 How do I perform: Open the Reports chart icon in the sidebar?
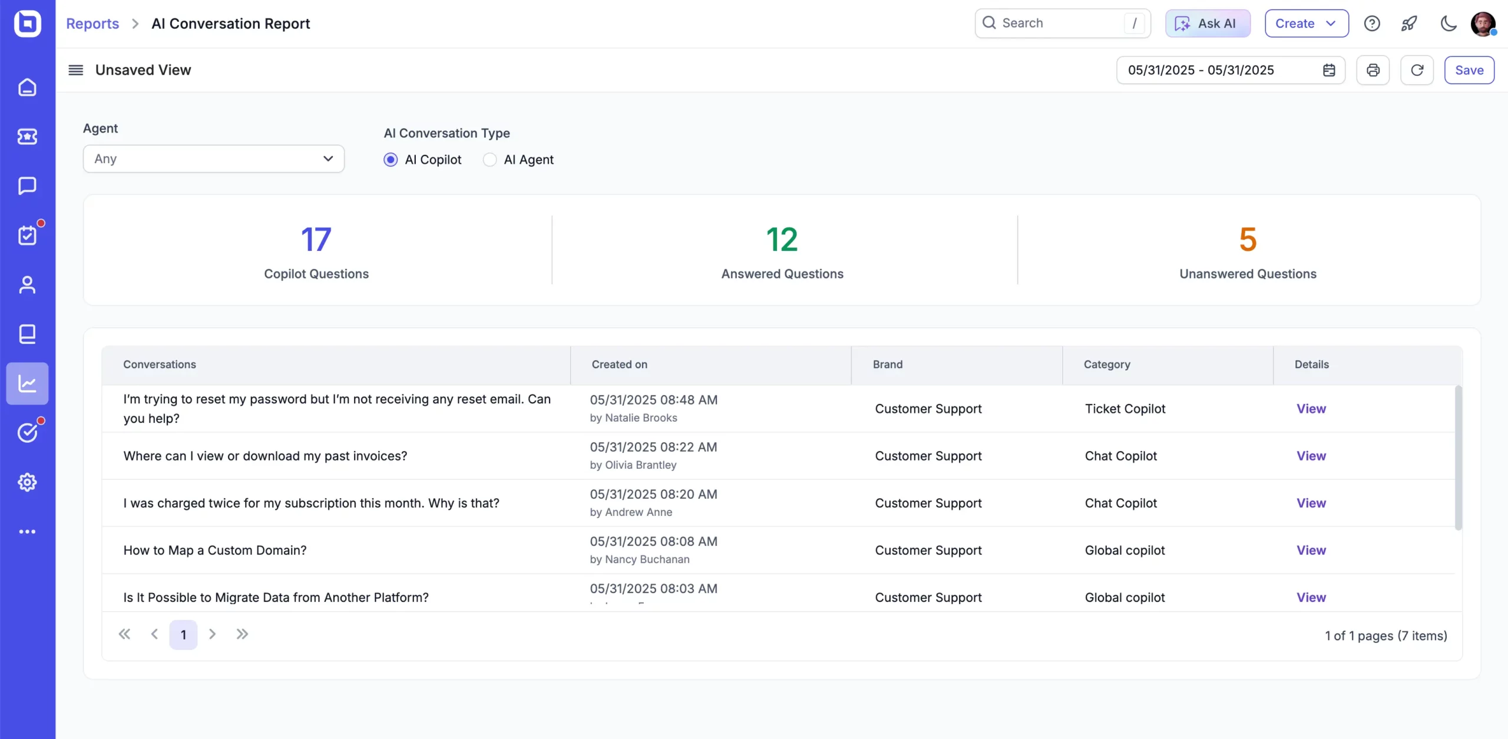click(x=27, y=384)
